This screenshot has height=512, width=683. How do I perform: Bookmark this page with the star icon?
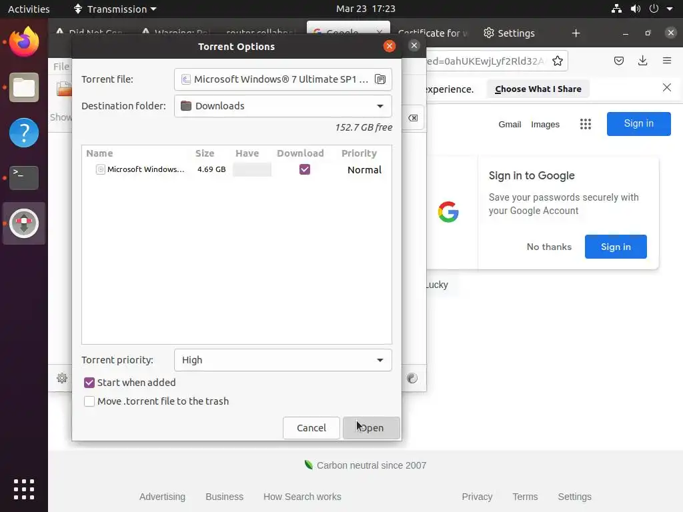click(557, 61)
